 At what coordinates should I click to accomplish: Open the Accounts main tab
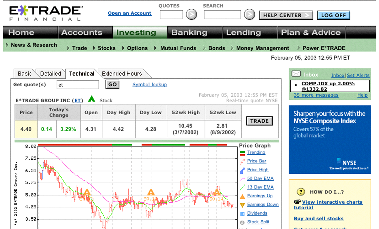click(x=85, y=32)
